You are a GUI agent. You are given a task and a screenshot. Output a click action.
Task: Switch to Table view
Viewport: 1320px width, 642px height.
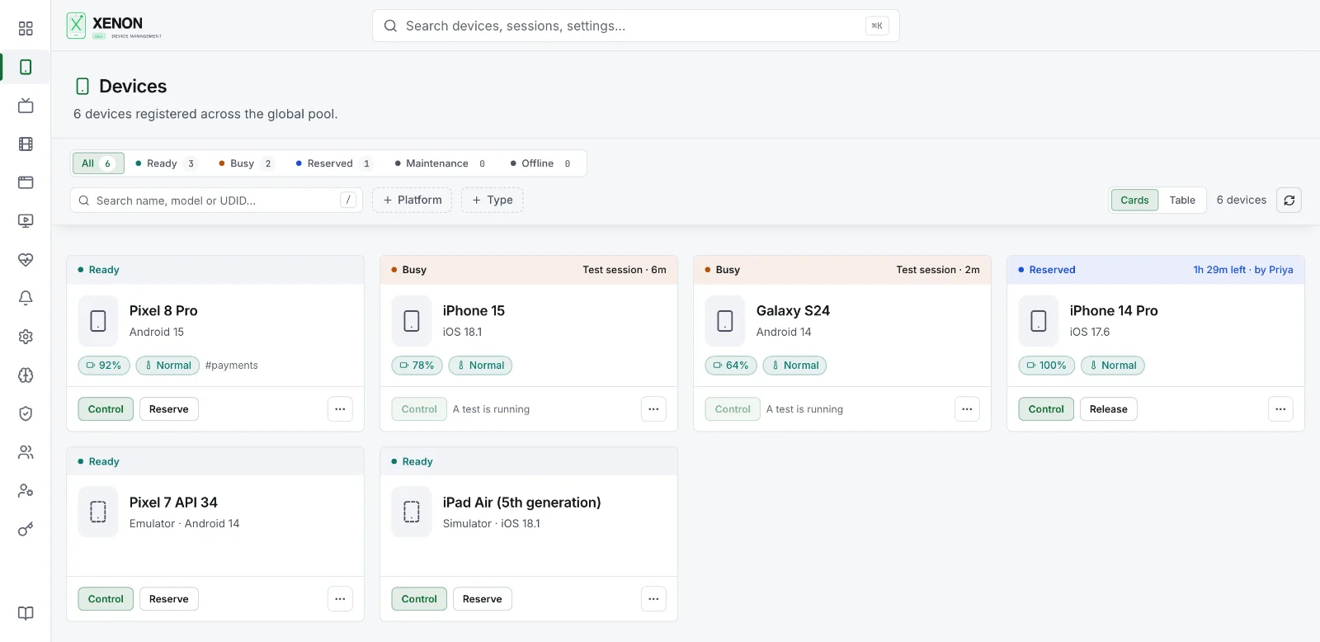(x=1182, y=201)
